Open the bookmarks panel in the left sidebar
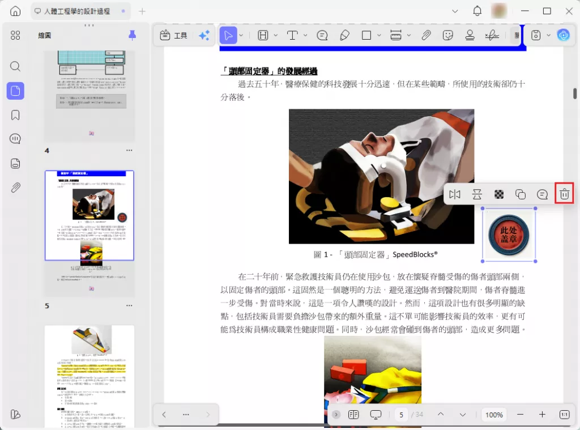Screen dimensions: 580x430 tap(15, 115)
